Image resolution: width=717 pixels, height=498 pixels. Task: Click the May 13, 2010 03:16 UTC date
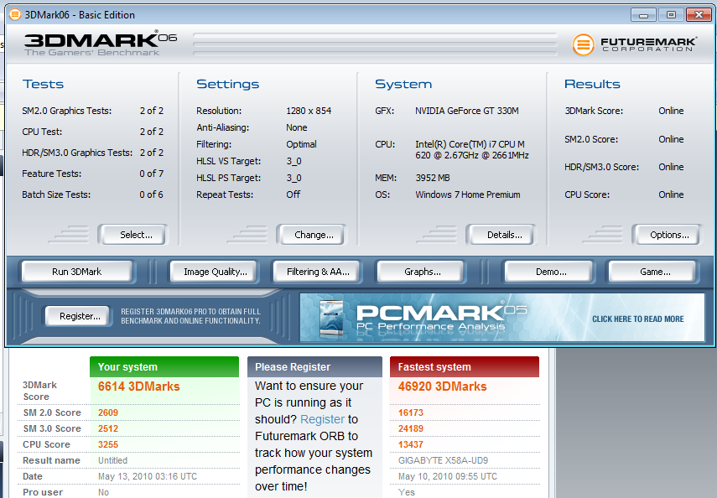pyautogui.click(x=148, y=476)
